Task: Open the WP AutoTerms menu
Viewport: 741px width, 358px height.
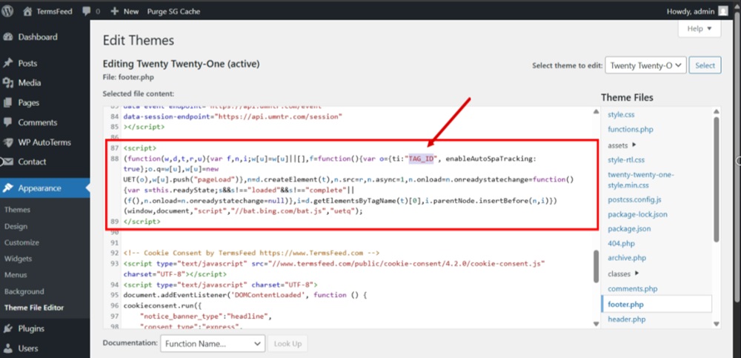Action: tap(45, 142)
